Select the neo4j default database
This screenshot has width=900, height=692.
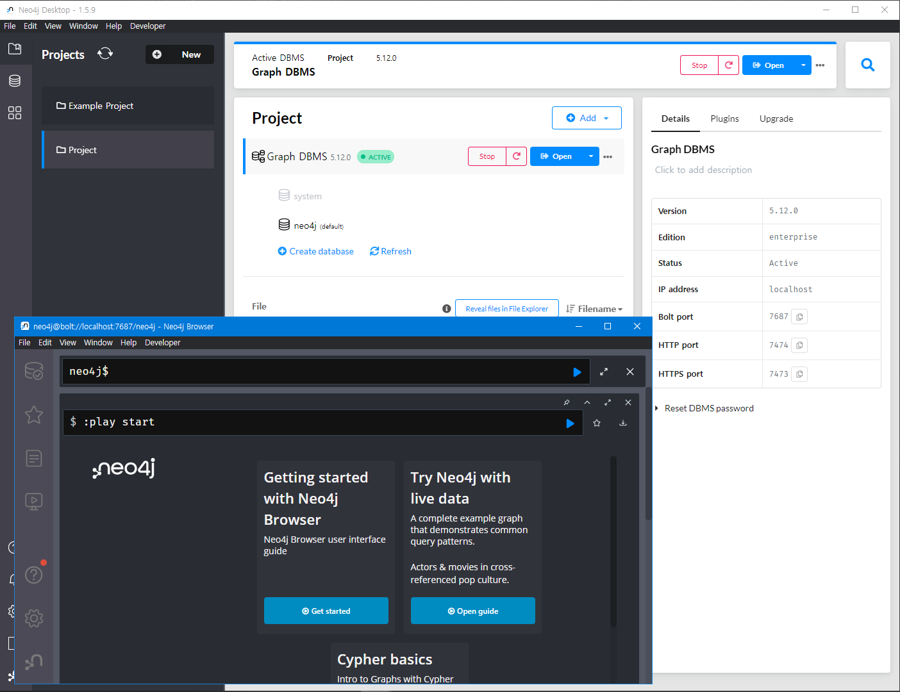311,226
